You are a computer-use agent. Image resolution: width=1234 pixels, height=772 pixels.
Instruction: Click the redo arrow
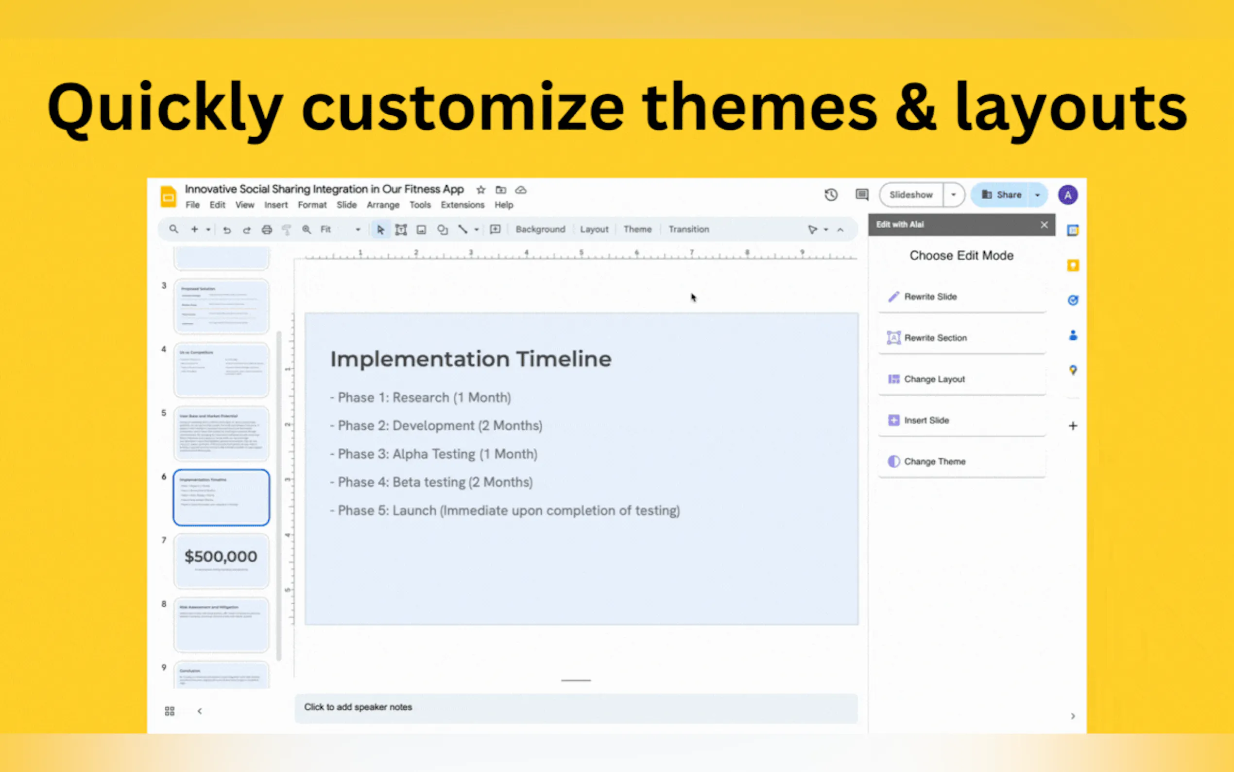[247, 230]
